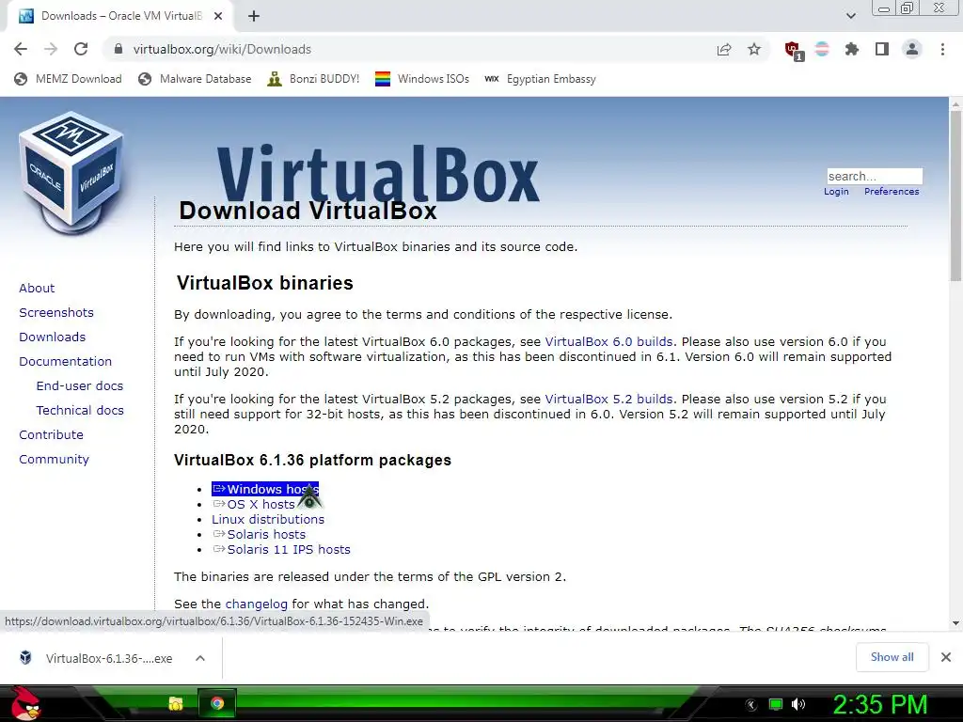The height and width of the screenshot is (722, 963).
Task: Open the file explorer taskbar icon
Action: click(176, 703)
